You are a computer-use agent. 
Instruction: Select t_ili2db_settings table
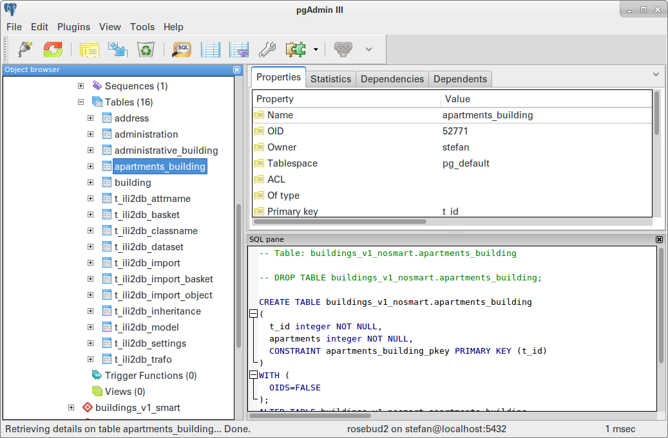(150, 343)
